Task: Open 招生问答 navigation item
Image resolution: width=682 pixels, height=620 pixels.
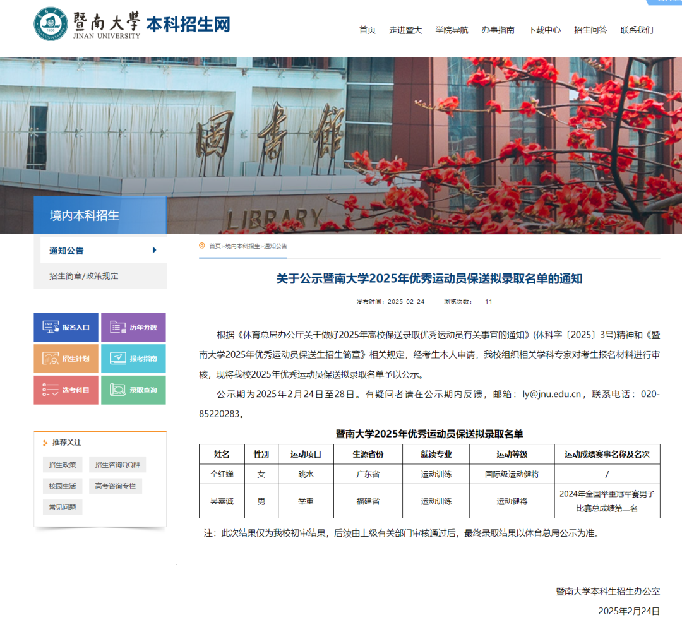Action: (590, 30)
